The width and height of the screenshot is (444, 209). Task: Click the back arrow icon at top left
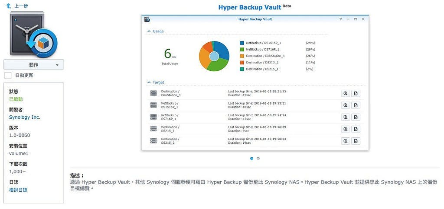pyautogui.click(x=9, y=6)
